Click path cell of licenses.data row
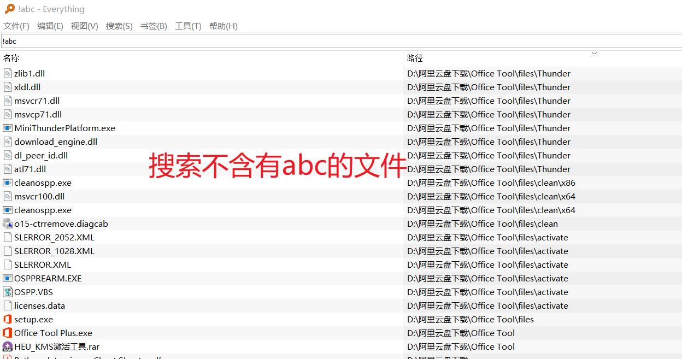 coord(487,305)
